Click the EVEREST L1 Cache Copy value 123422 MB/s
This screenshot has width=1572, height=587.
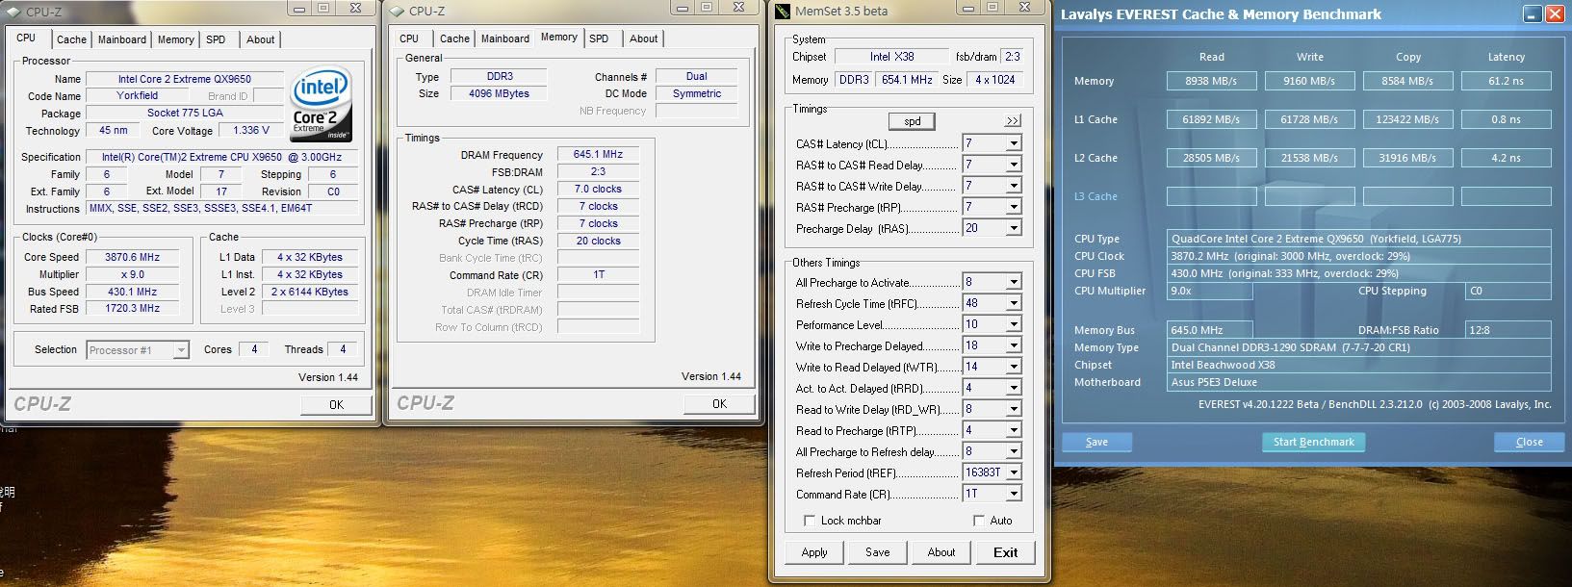click(x=1408, y=119)
